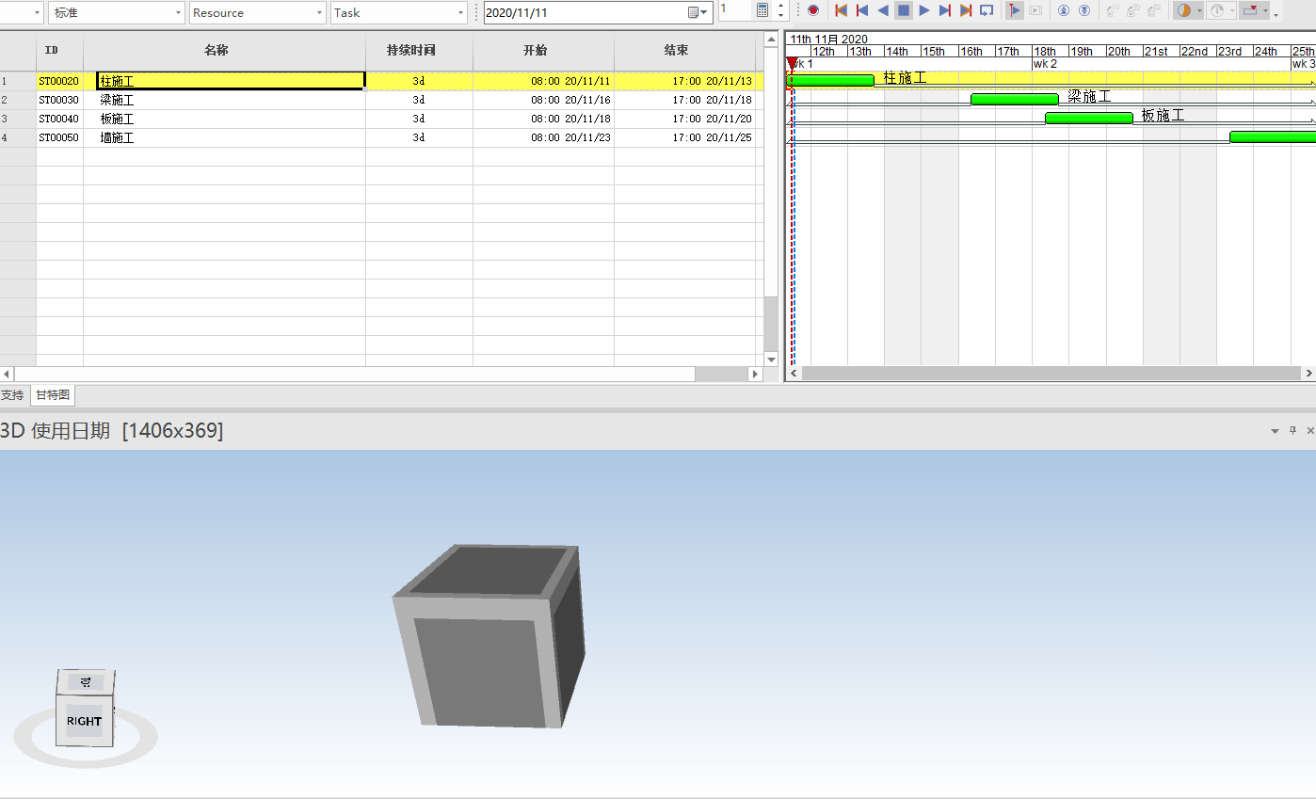Click task table left scroll arrow
Viewport: 1316px width, 799px height.
click(7, 374)
